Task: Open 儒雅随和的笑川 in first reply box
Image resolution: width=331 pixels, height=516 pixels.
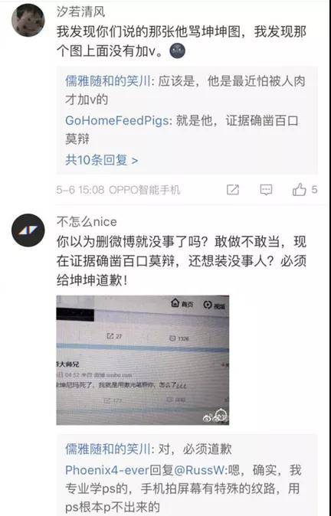Action: coord(108,81)
